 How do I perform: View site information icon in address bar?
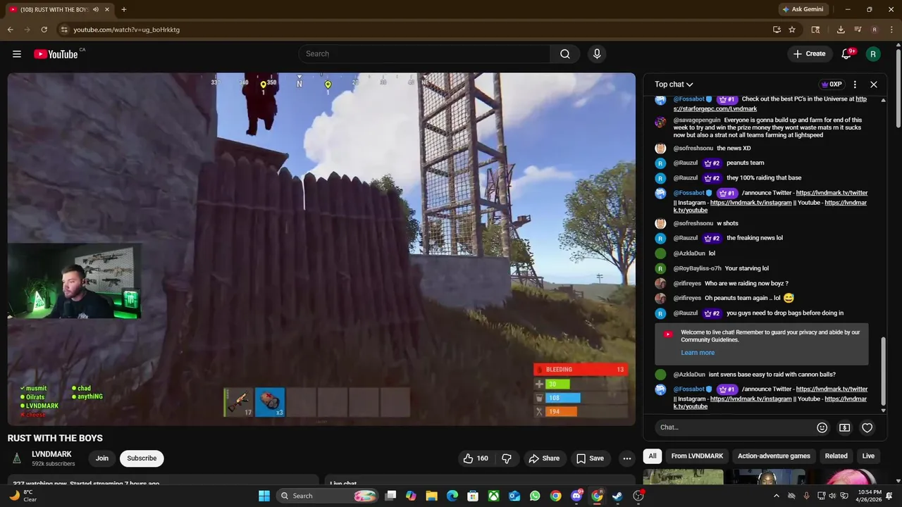pyautogui.click(x=64, y=30)
